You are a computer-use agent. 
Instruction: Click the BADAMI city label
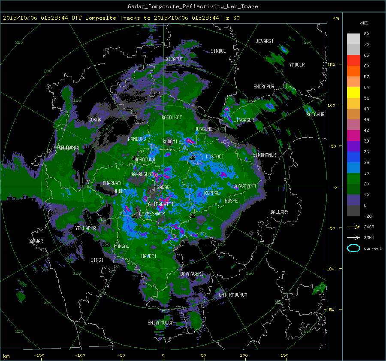tap(170, 142)
